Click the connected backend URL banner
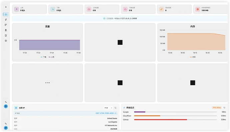 120,18
